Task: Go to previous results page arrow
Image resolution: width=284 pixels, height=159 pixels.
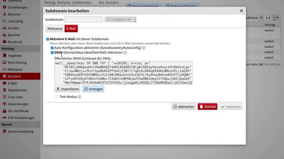Action: (261, 18)
